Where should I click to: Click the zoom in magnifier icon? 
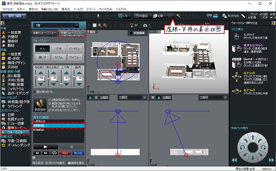[x=100, y=25]
